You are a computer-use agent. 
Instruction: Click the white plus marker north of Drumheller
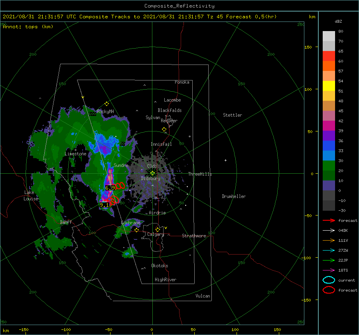coord(225,160)
